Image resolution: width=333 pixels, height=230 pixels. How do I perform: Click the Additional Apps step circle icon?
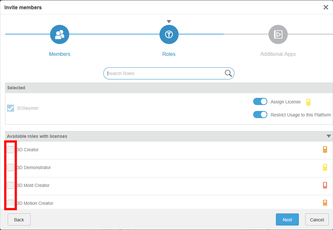coord(278,35)
